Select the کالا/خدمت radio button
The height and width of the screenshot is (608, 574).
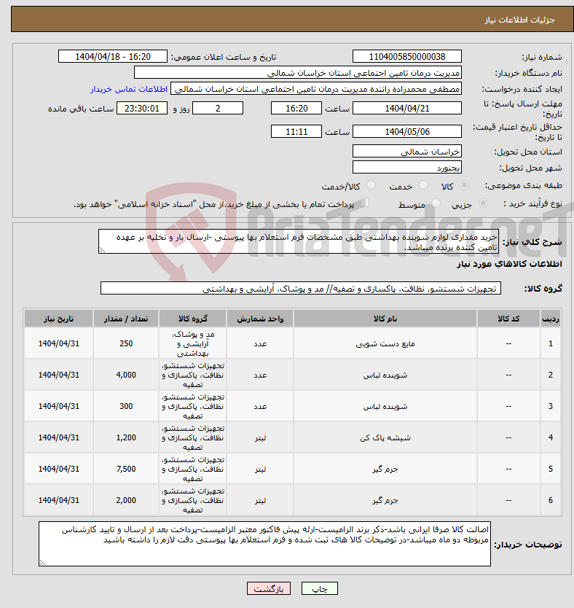pos(371,185)
